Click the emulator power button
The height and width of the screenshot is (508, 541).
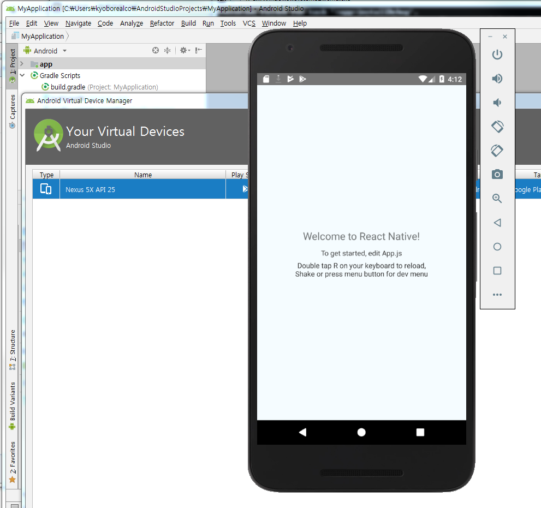497,55
